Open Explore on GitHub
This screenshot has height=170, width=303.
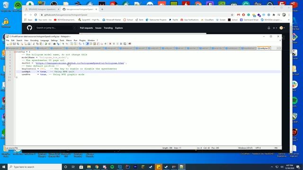(x=119, y=28)
